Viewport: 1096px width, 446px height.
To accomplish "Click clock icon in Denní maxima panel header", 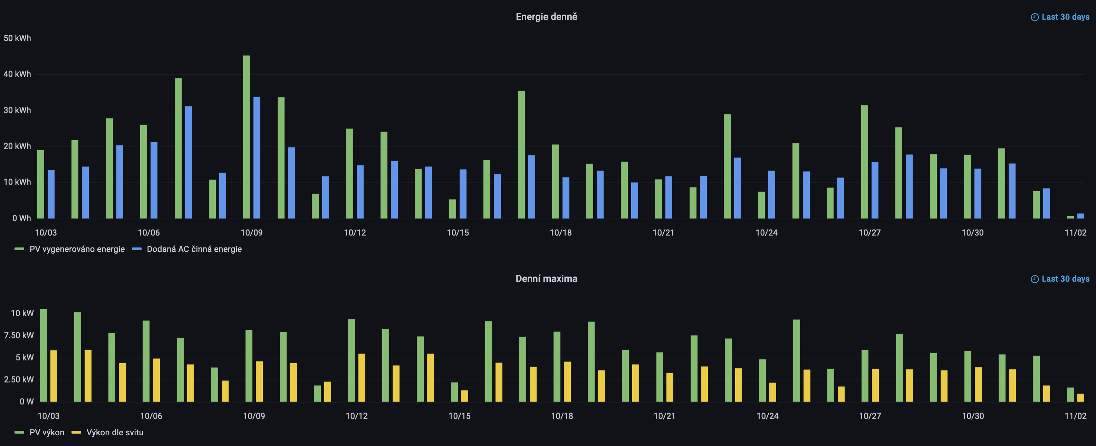I will [1034, 279].
